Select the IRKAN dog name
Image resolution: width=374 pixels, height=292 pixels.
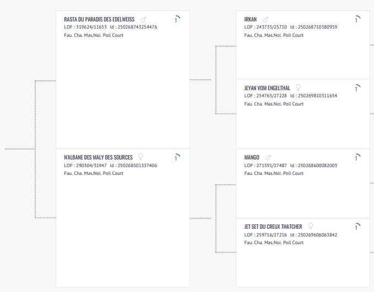(x=251, y=19)
